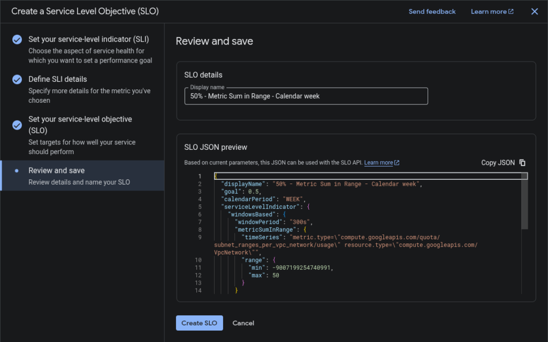Focus the Display name text field
548x342 pixels.
(302, 96)
